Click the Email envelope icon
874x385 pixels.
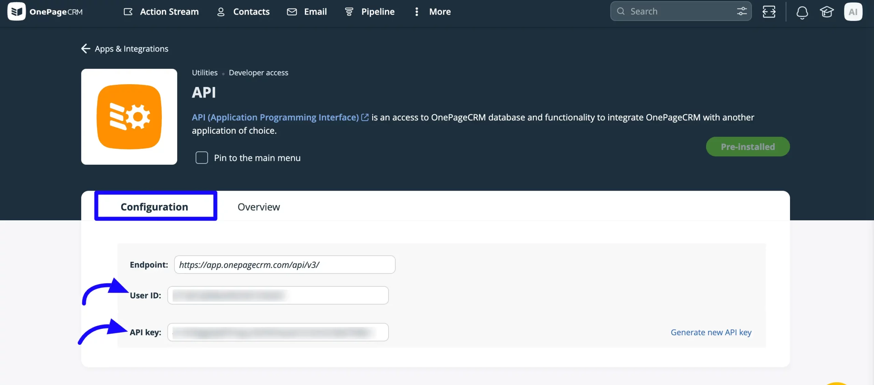click(292, 12)
